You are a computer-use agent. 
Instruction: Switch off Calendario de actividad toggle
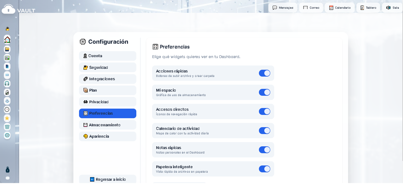pyautogui.click(x=264, y=131)
